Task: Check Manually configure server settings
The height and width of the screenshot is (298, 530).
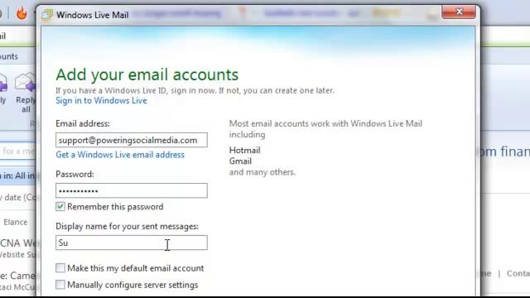Action: 60,285
